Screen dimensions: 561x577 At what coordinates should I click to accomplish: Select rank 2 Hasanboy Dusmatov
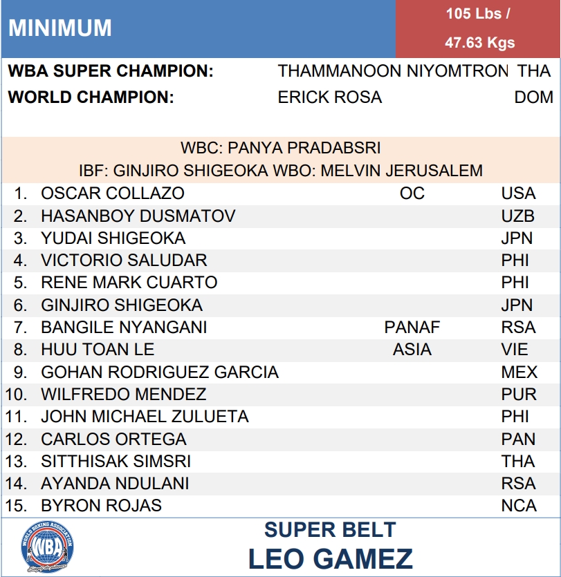pos(138,216)
